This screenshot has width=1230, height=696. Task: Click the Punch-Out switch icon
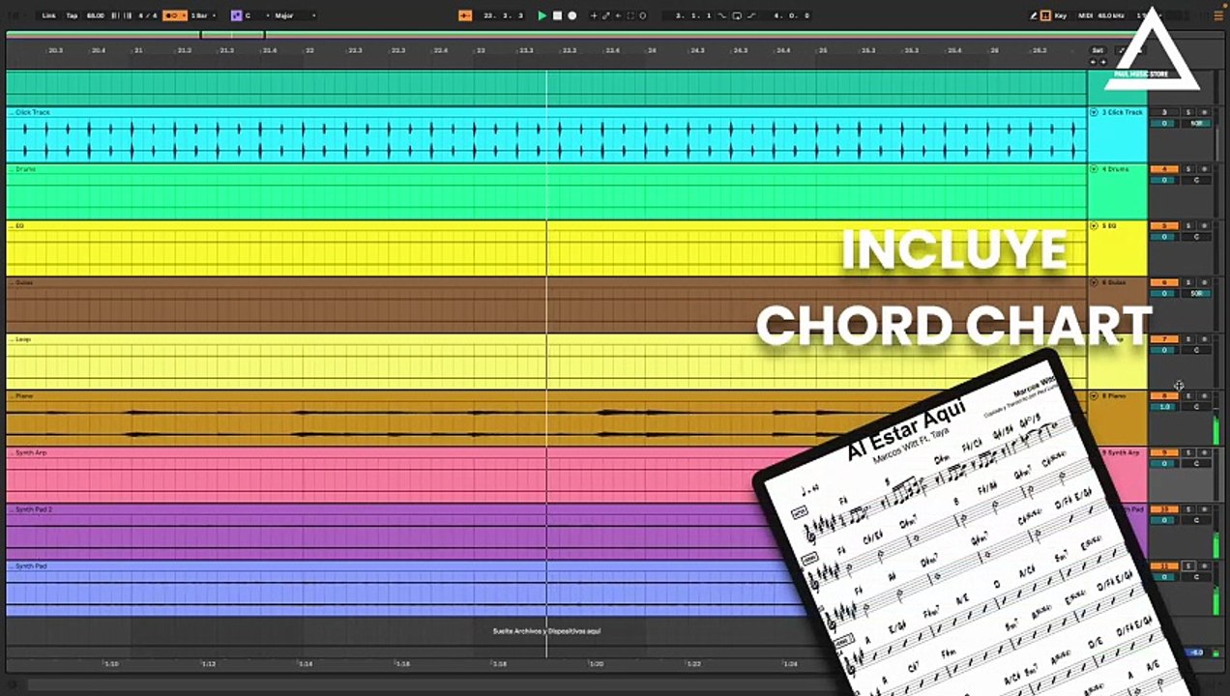(752, 15)
